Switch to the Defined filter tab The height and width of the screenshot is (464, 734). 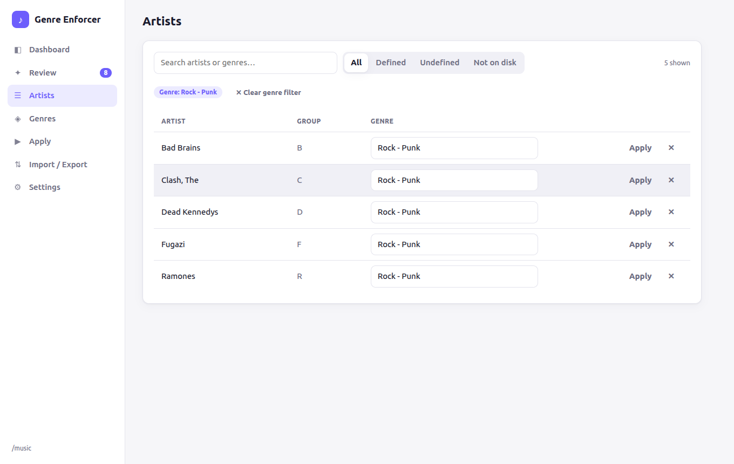[391, 63]
